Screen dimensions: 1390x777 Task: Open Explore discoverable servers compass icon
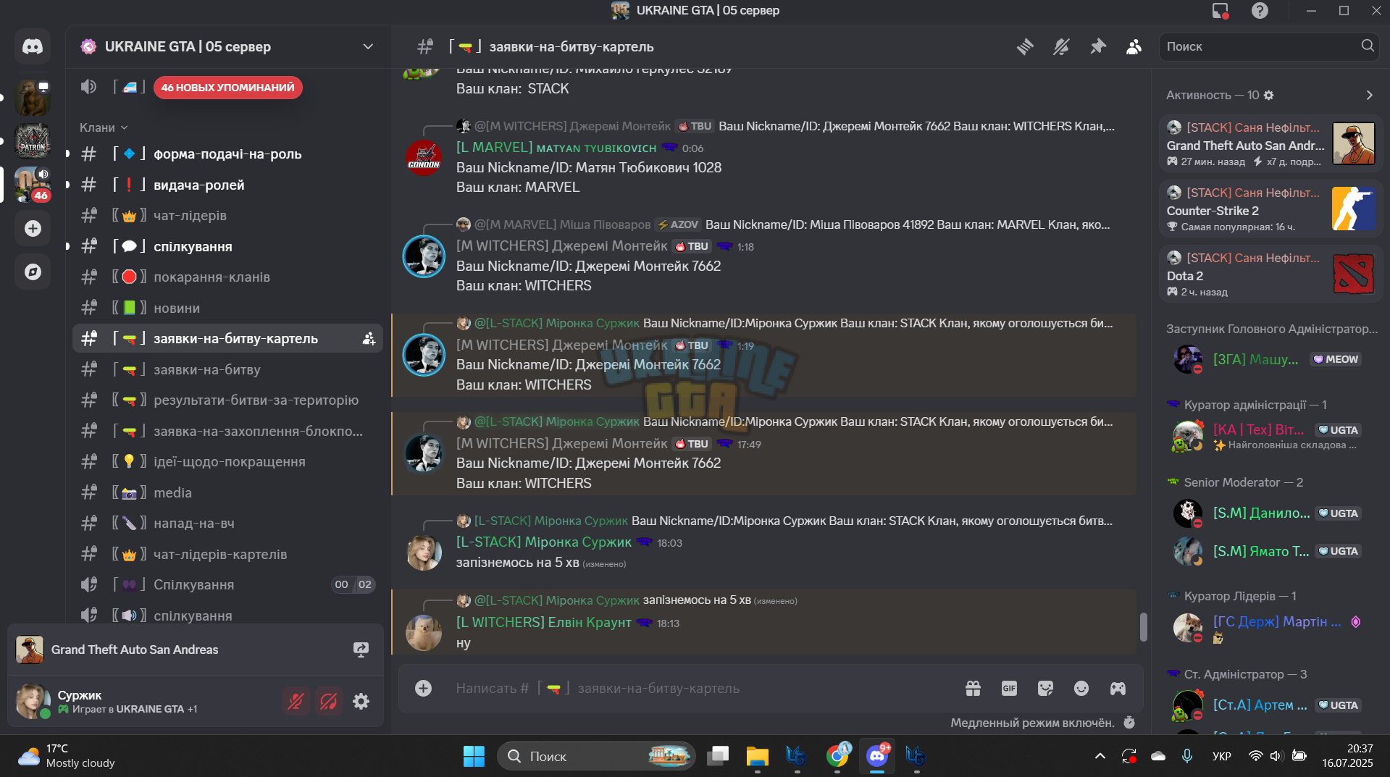tap(33, 272)
